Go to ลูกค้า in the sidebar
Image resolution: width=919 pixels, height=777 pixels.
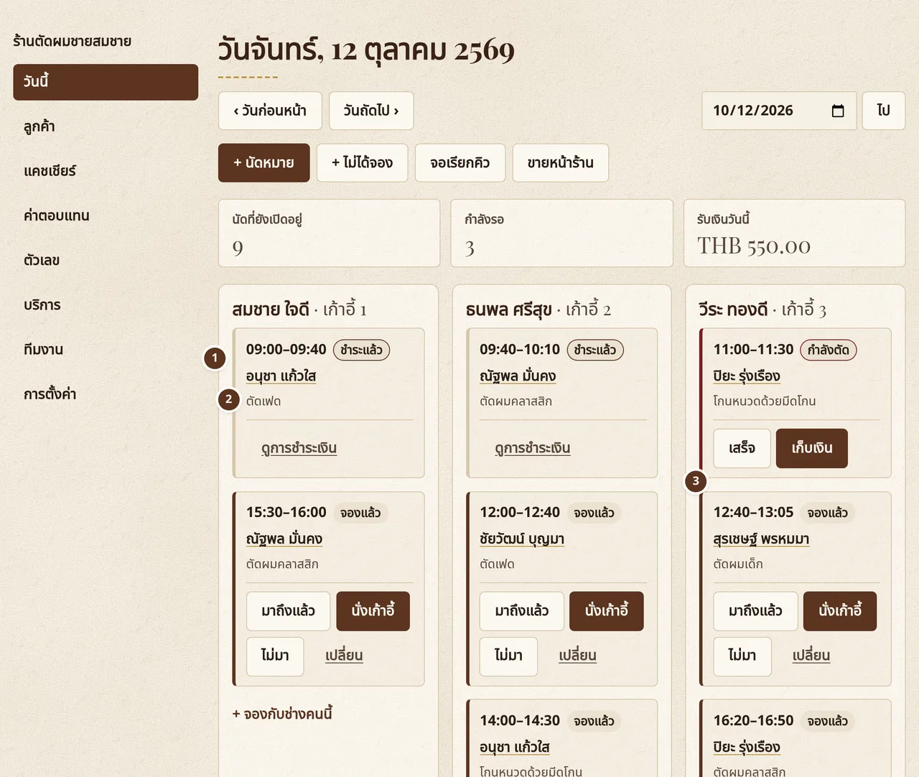point(106,127)
